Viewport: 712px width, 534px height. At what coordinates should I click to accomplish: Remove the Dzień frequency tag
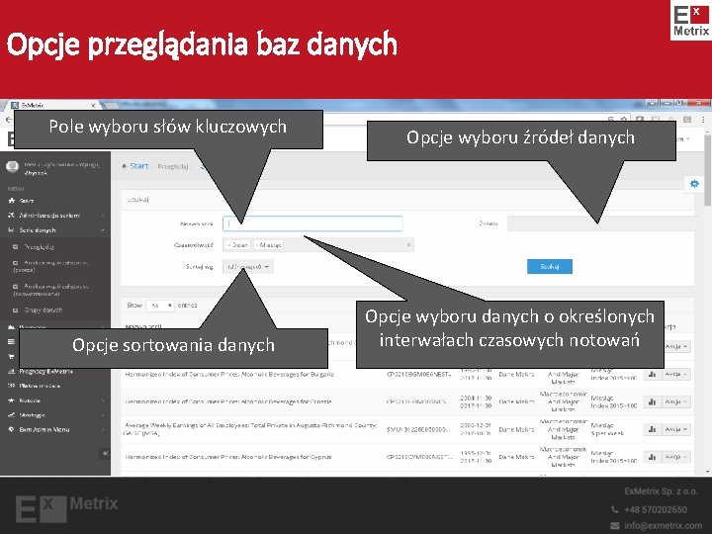click(x=229, y=245)
